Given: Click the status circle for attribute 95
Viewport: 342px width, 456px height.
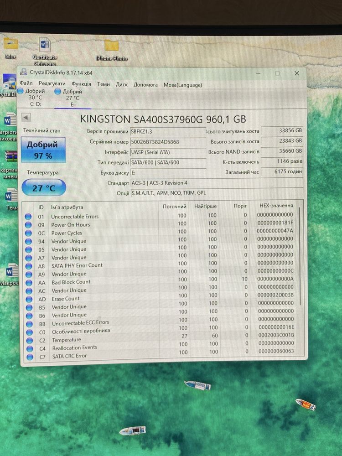Looking at the screenshot, I should coord(28,249).
